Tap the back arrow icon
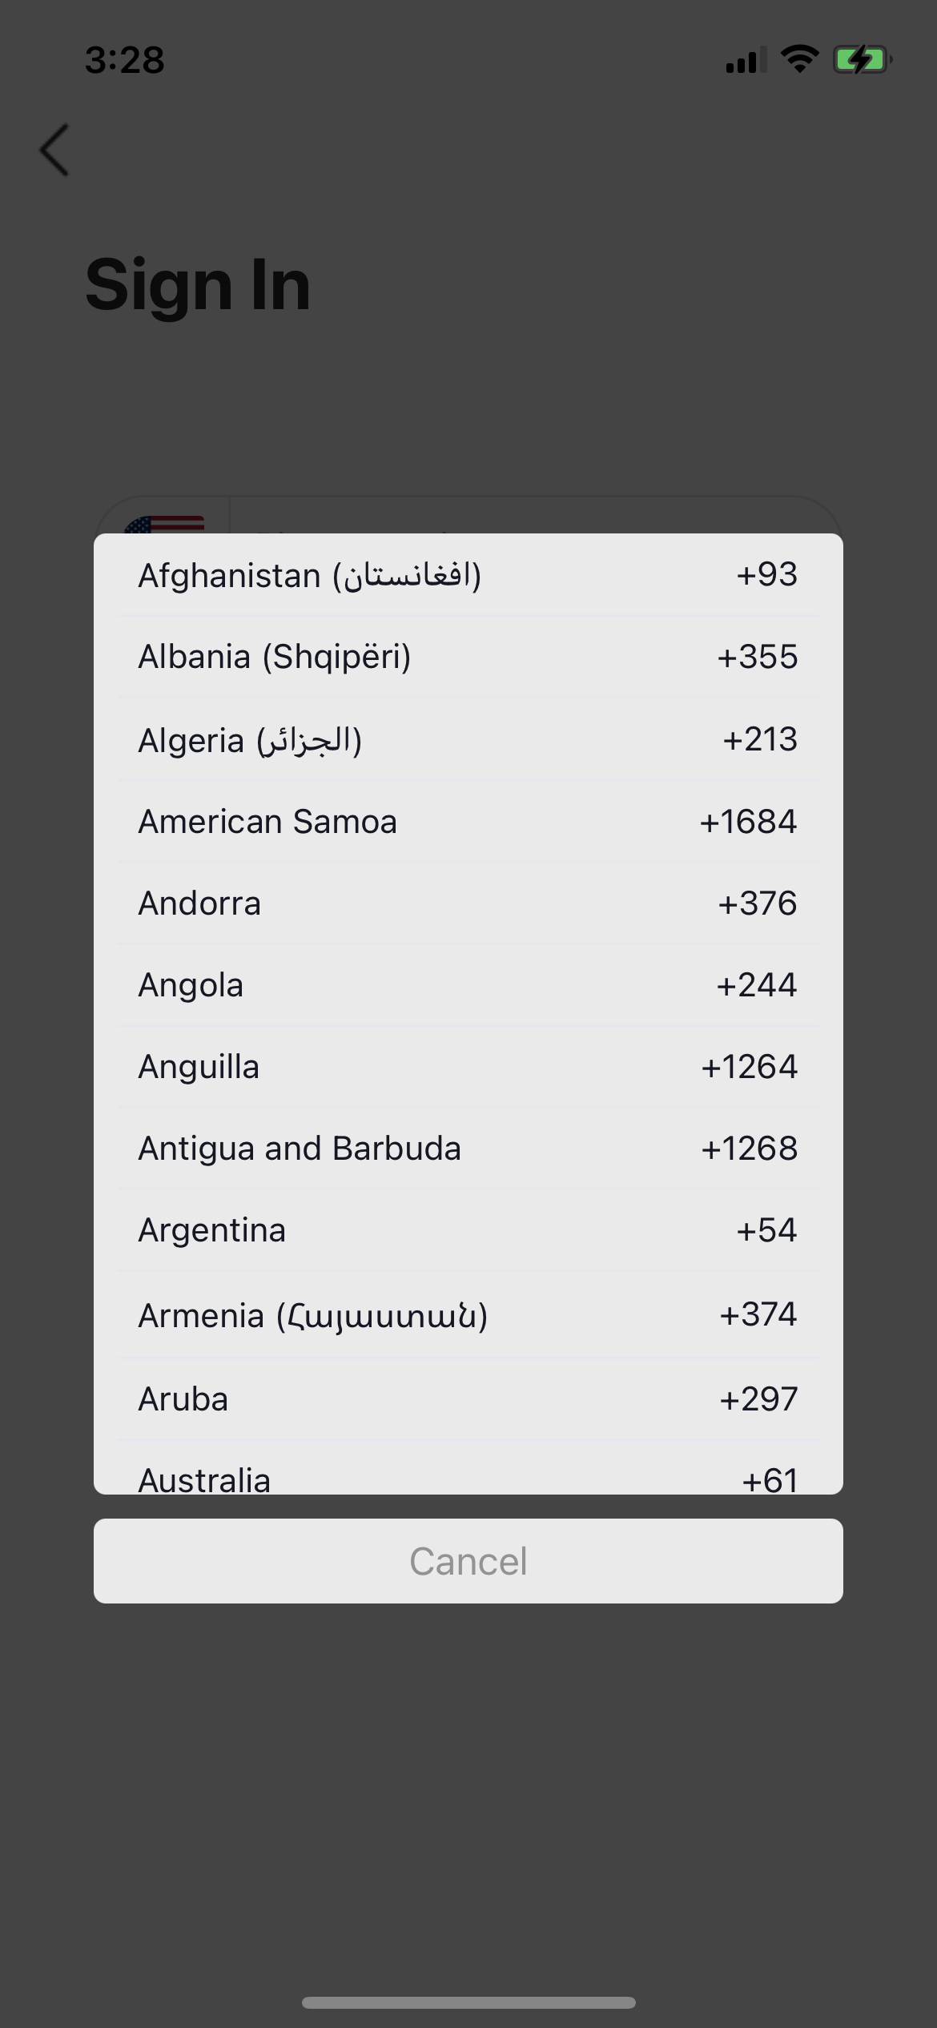The image size is (937, 2028). click(54, 150)
